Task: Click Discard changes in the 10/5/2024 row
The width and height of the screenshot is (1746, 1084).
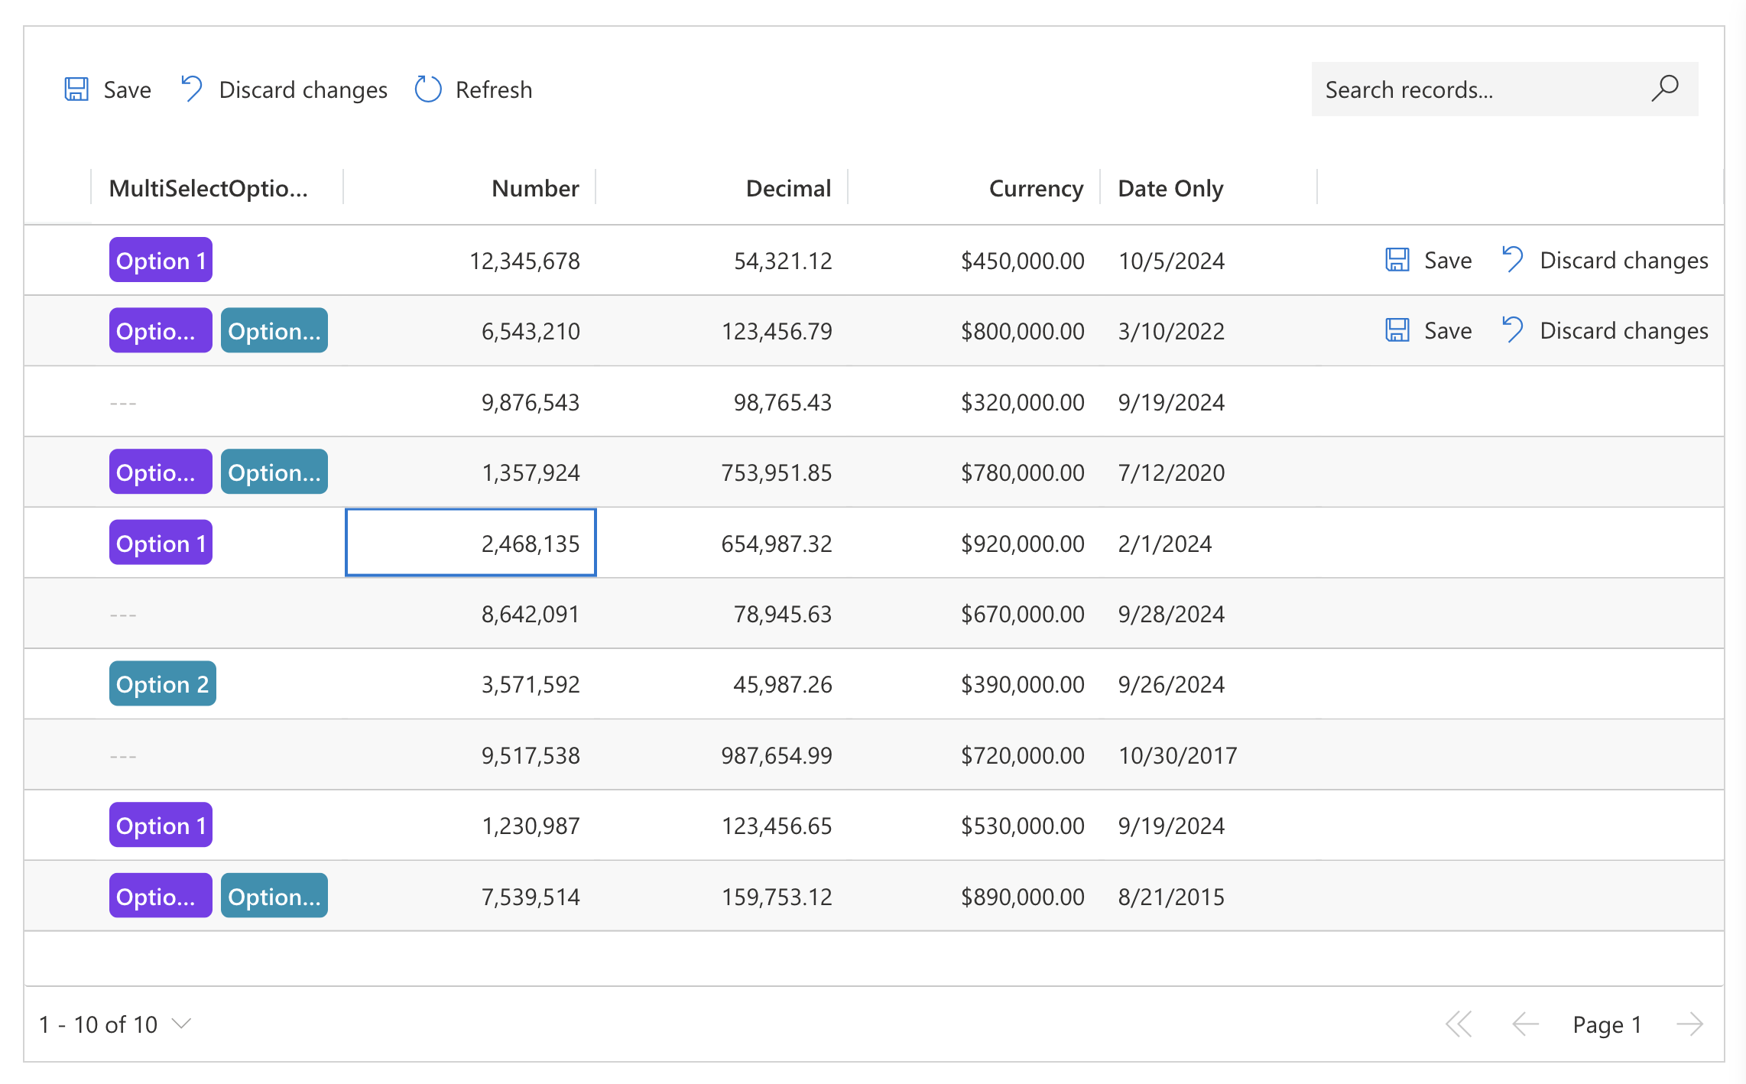Action: pyautogui.click(x=1623, y=260)
